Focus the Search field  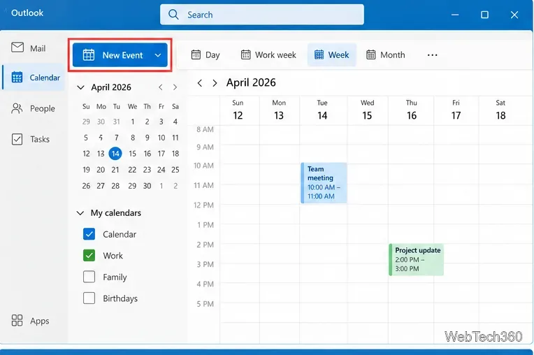[262, 14]
